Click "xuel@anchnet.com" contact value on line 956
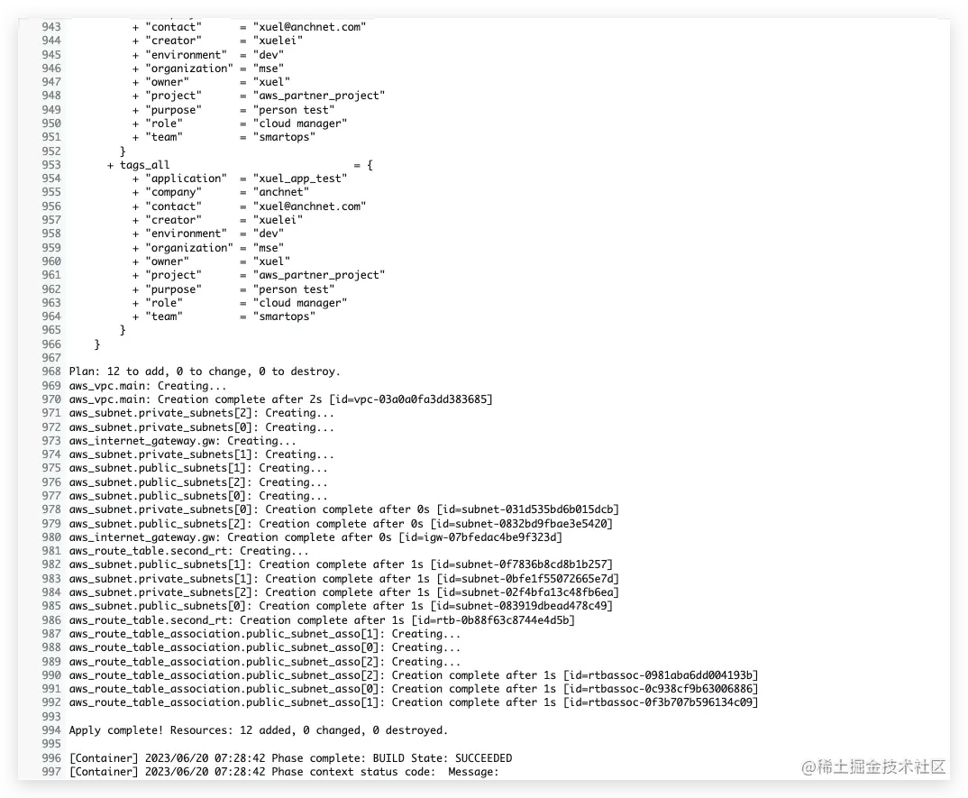This screenshot has width=968, height=798. tap(309, 206)
